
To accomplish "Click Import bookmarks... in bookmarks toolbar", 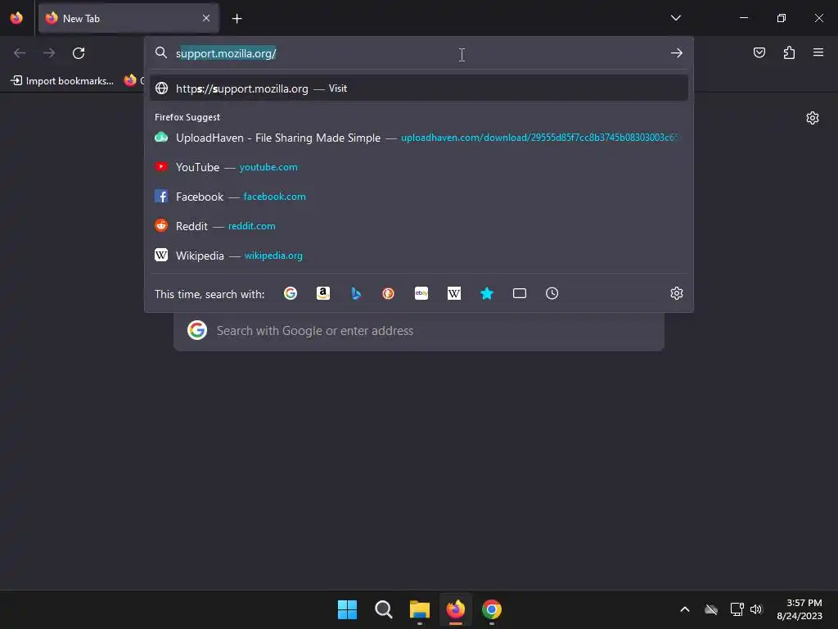I will coord(62,81).
